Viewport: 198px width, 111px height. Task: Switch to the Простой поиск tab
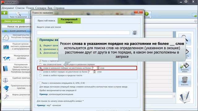click(x=46, y=21)
